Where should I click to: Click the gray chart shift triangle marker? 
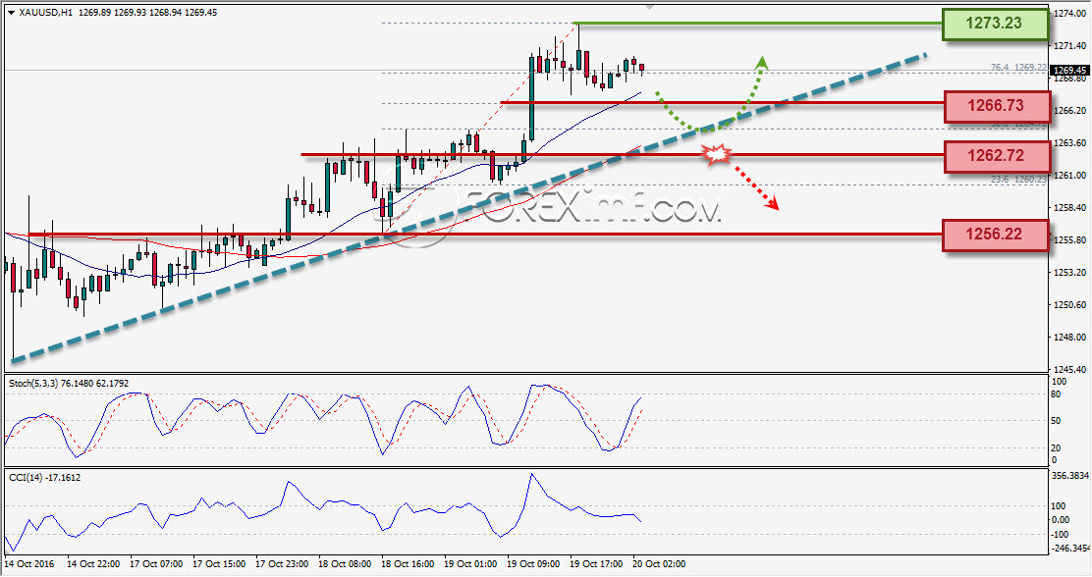pos(649,6)
